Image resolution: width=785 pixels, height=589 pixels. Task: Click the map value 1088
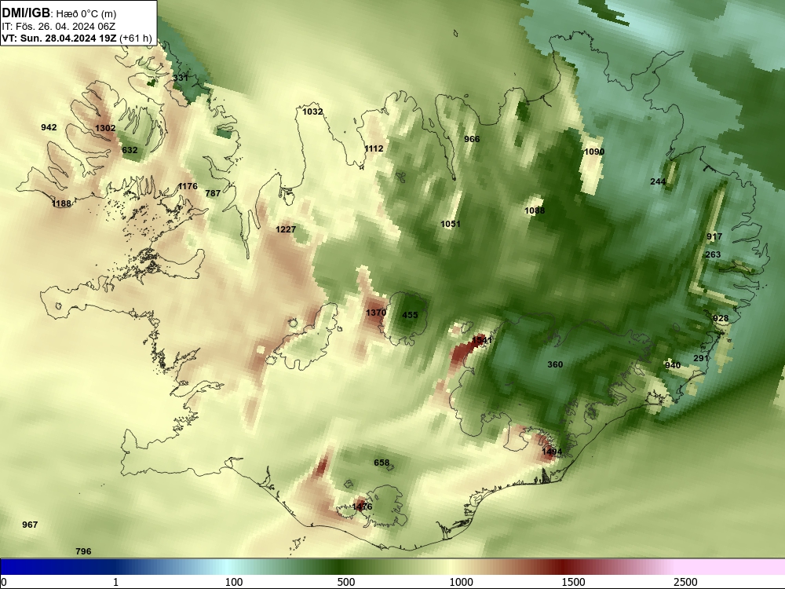pos(534,210)
